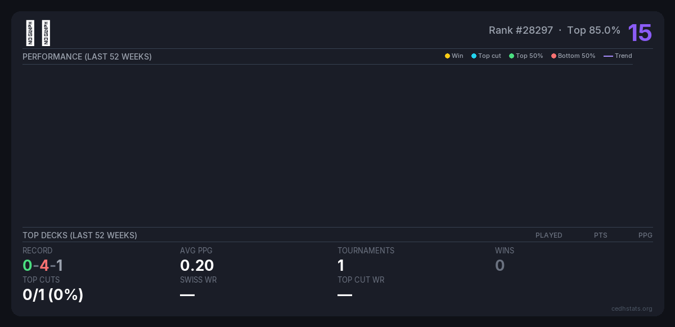Click the Tournaments count value

click(x=341, y=265)
